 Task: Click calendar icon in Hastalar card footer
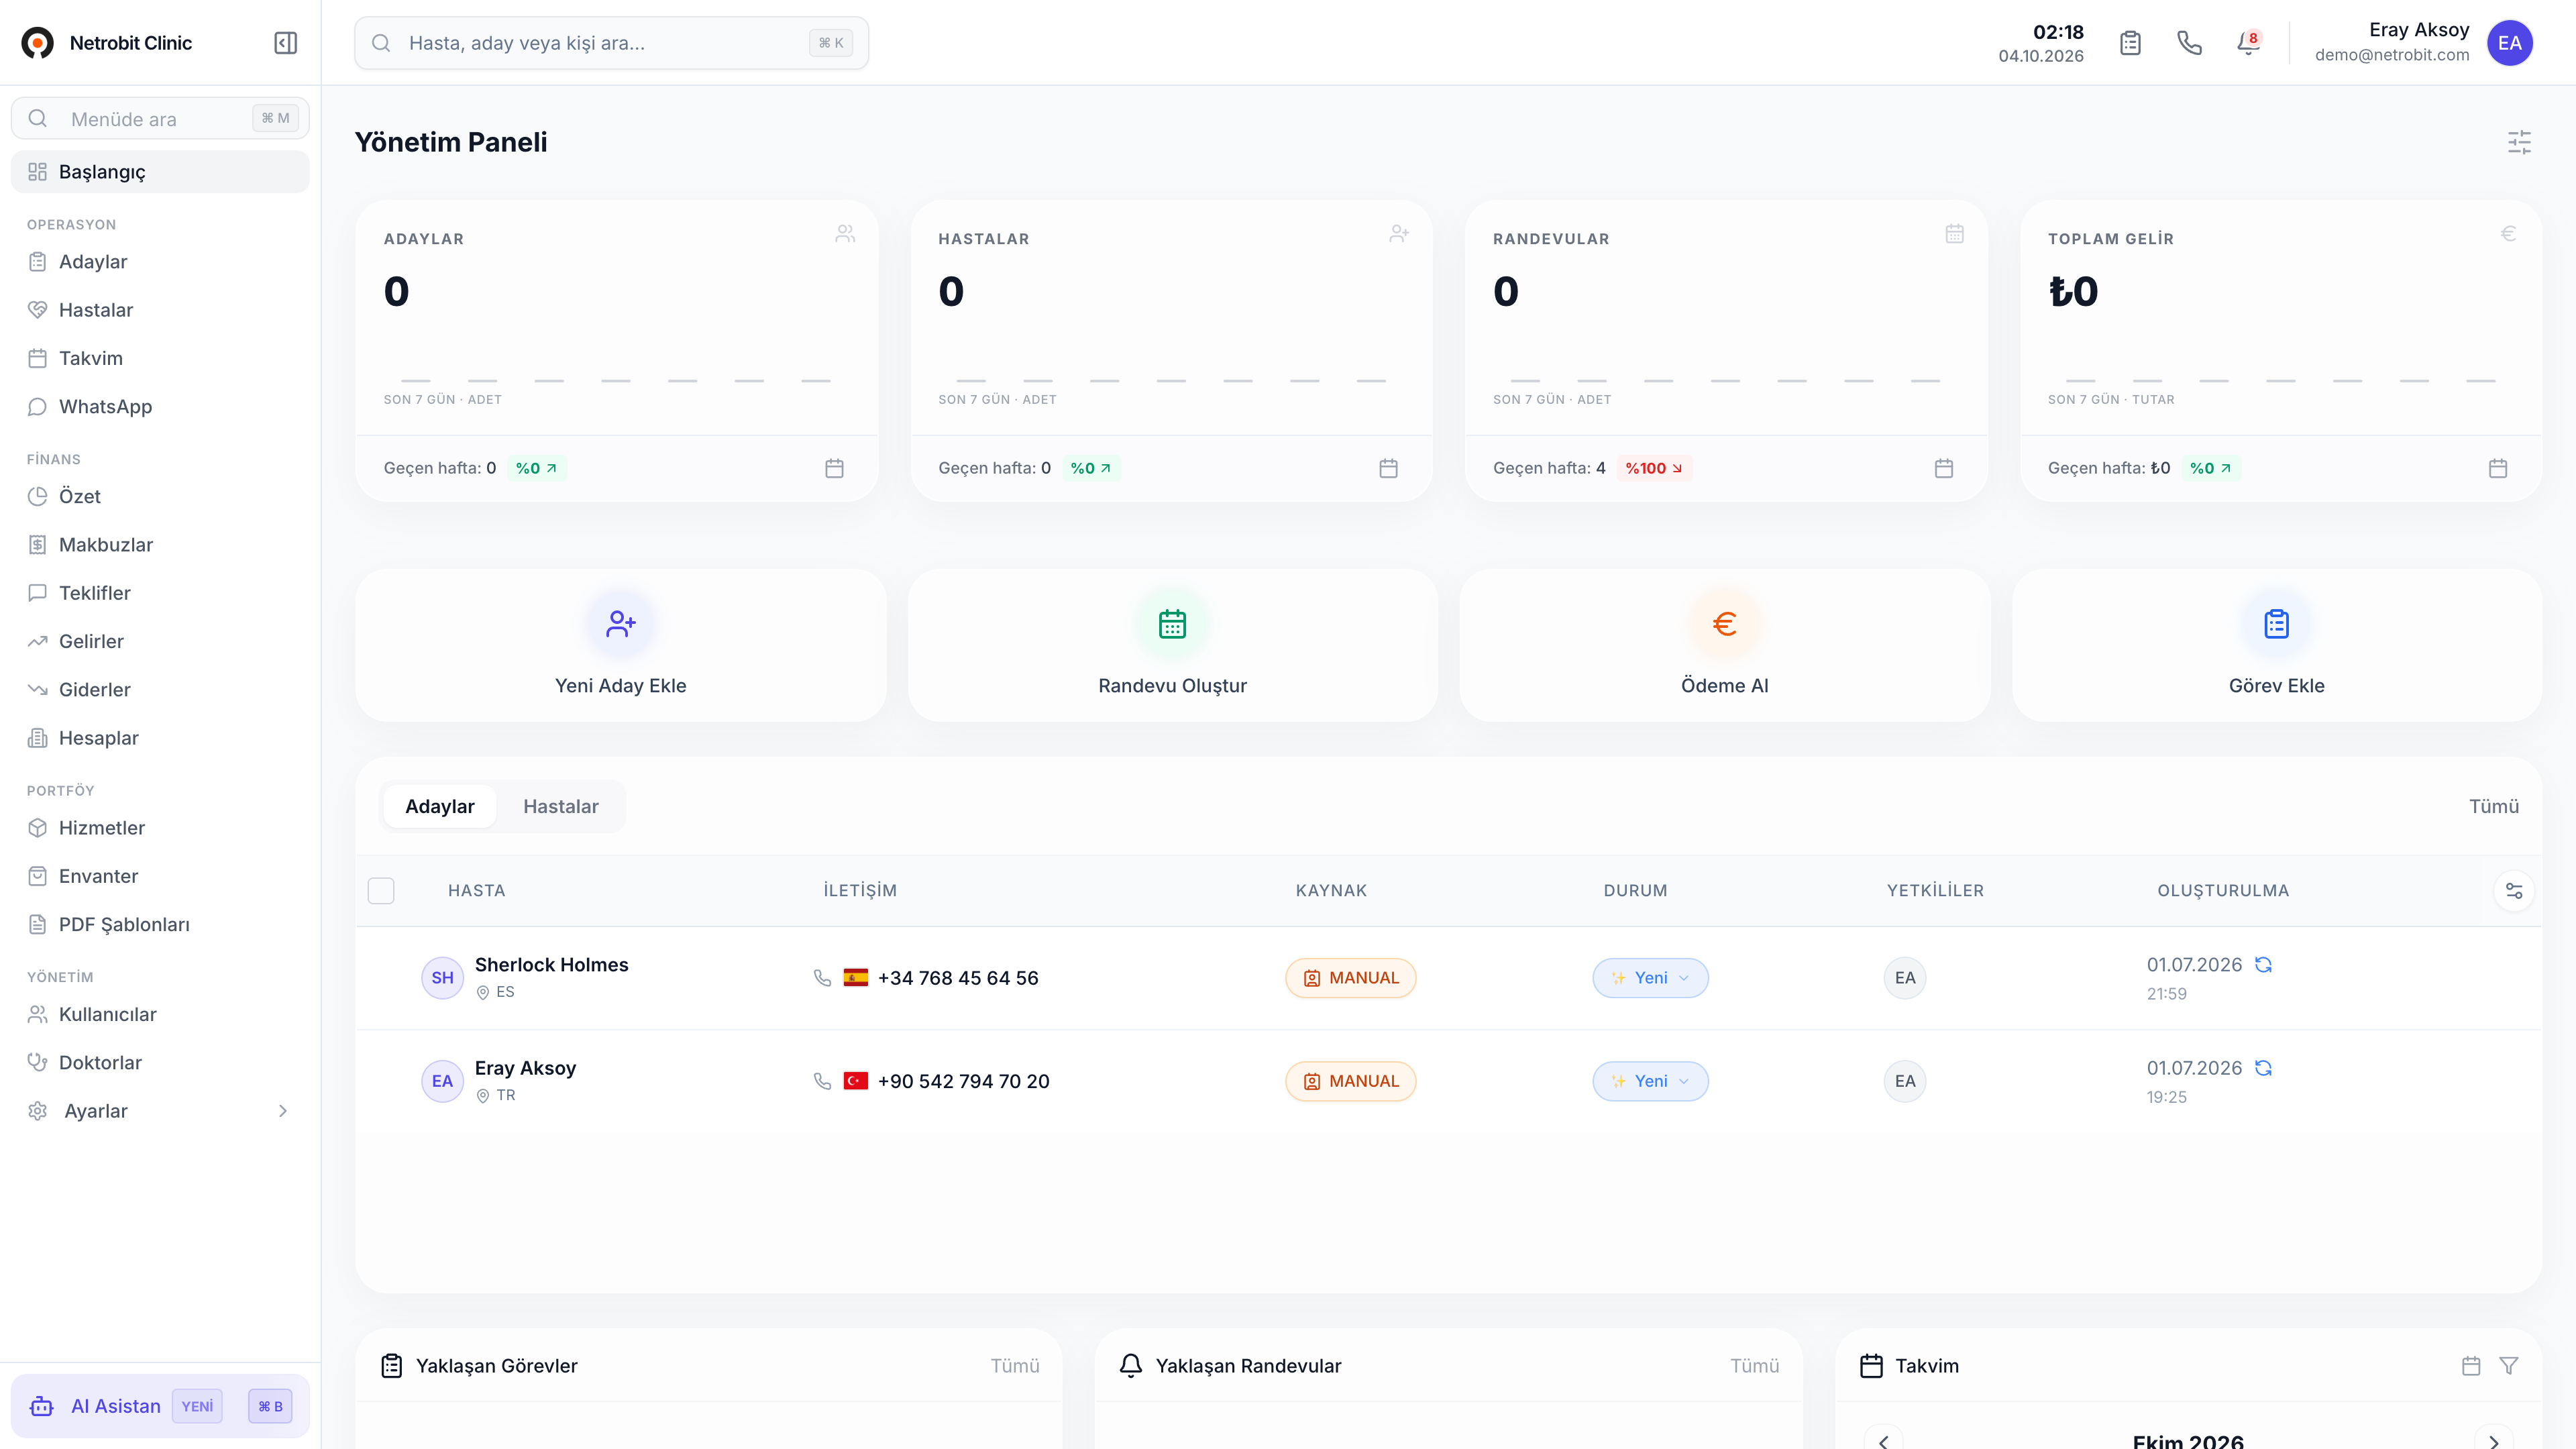(x=1388, y=468)
